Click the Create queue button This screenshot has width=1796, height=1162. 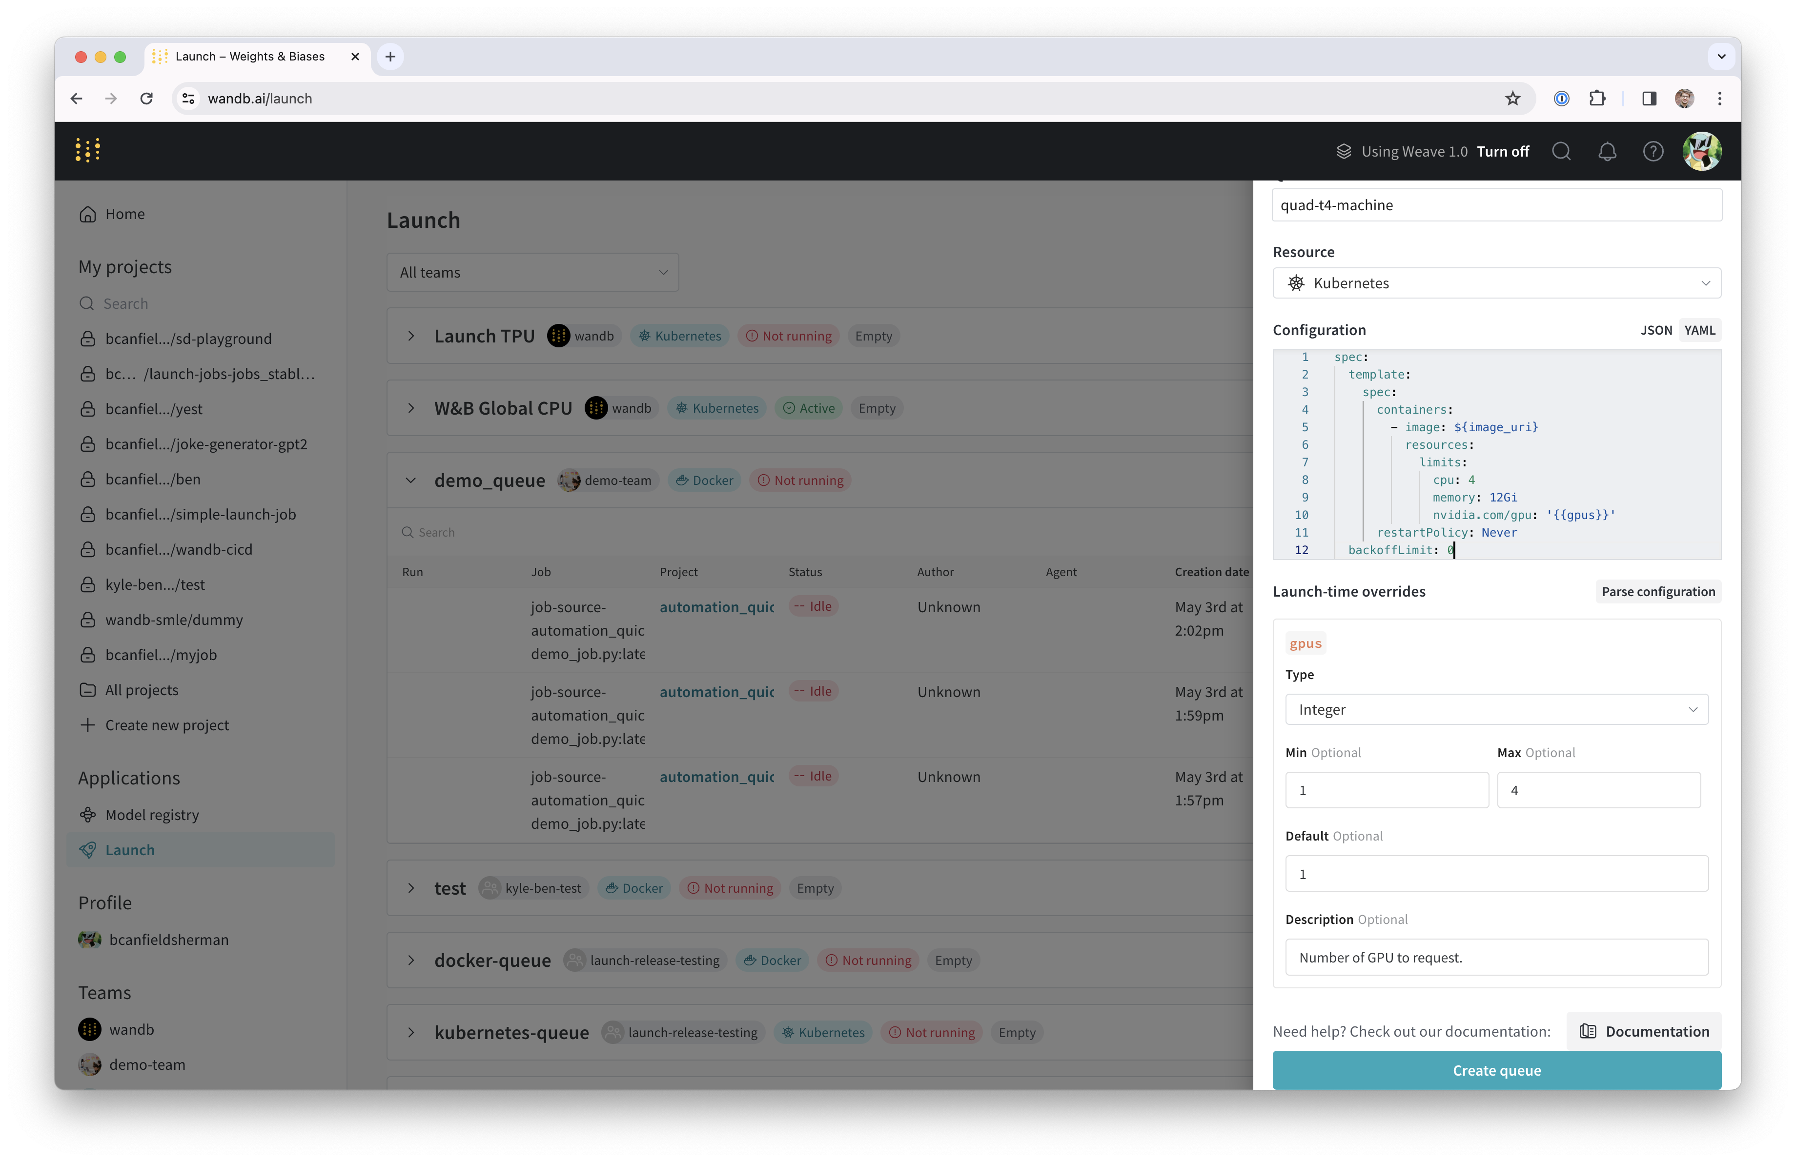(1496, 1070)
